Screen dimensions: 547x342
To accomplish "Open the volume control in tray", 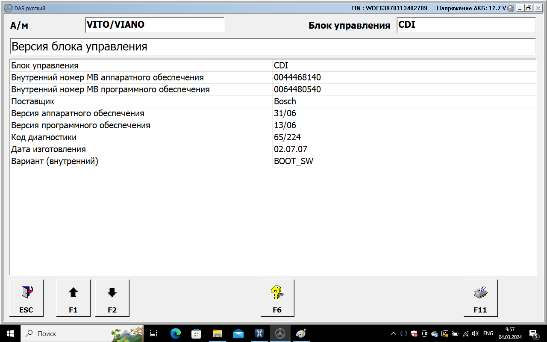I will coord(475,333).
